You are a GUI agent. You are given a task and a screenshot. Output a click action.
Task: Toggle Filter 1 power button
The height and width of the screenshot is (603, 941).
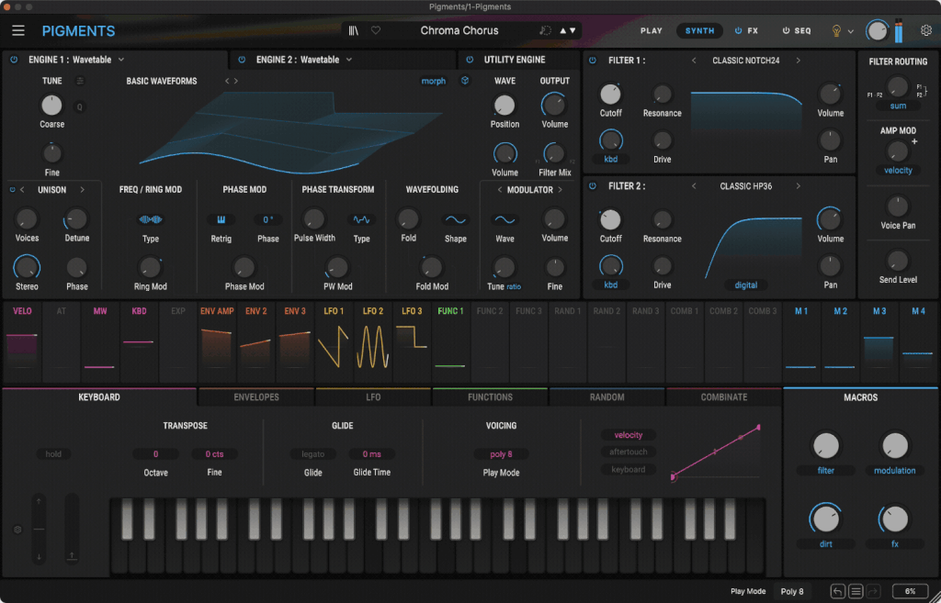[593, 60]
